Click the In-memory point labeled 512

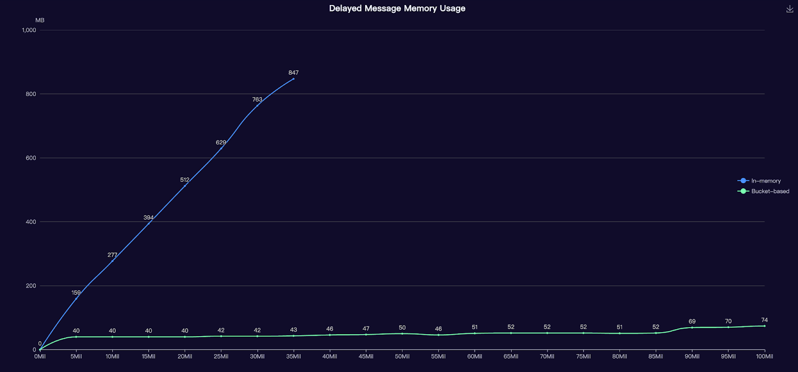click(x=185, y=186)
